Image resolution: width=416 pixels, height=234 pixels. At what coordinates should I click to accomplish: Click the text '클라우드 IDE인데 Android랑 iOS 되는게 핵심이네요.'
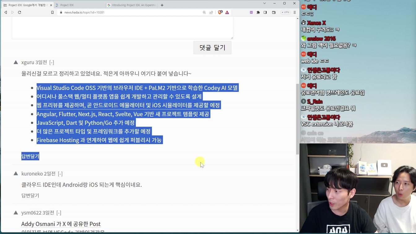[82, 185]
